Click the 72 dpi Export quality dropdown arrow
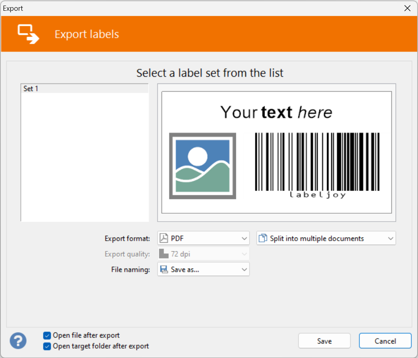The height and width of the screenshot is (358, 418). click(x=244, y=254)
